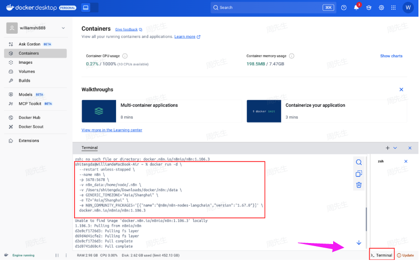Open Containerize your application walkthrough
This screenshot has height=265, width=420.
(326, 111)
